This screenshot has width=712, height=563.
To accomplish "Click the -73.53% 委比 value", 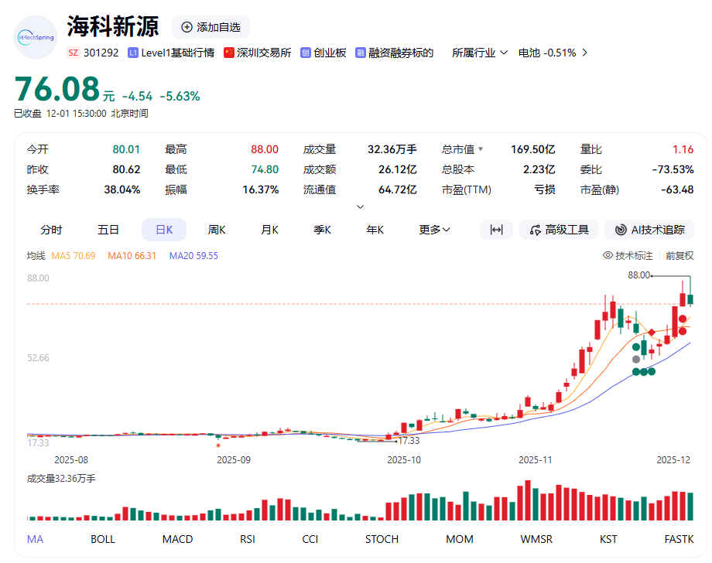I will tap(673, 169).
